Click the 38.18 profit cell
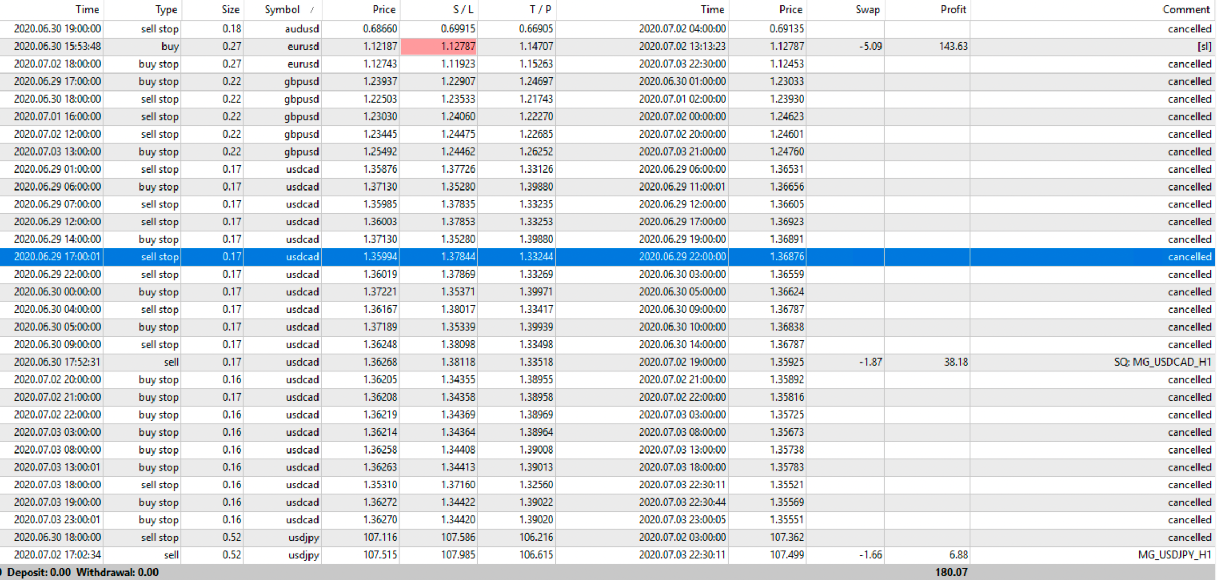 tap(956, 362)
